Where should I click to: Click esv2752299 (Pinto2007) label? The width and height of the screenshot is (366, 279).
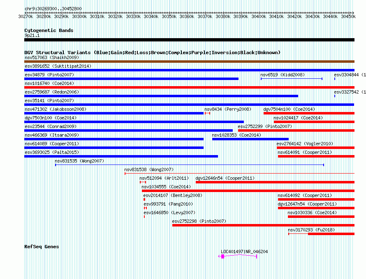(265, 126)
